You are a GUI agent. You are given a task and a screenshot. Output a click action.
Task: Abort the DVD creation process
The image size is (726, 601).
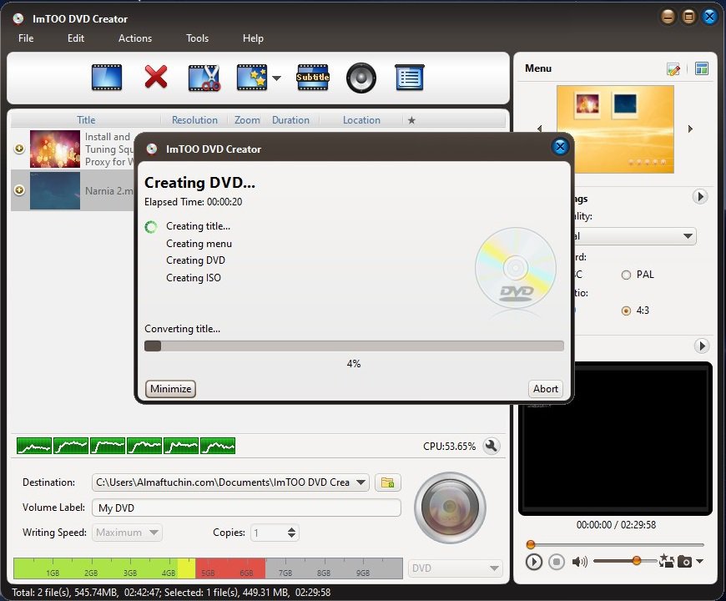tap(545, 388)
